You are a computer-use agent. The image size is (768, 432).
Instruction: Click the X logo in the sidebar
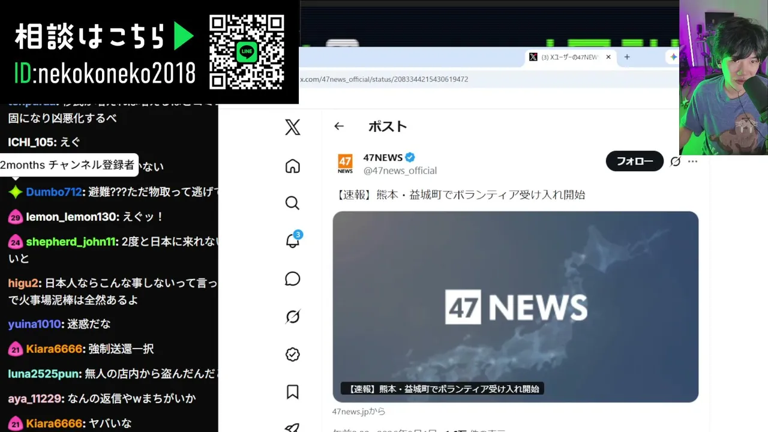pos(293,127)
